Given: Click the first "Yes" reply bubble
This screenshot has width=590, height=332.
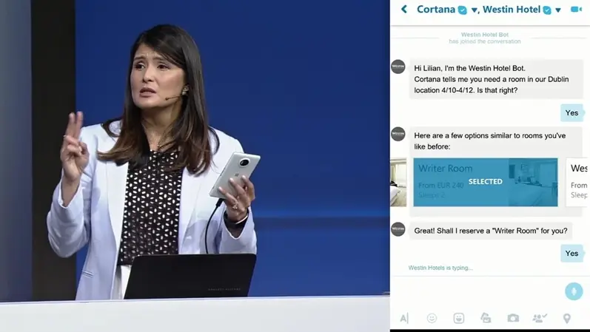Looking at the screenshot, I should point(572,113).
